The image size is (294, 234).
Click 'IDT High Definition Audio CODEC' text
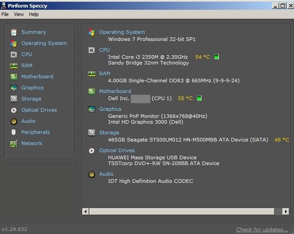tap(151, 181)
